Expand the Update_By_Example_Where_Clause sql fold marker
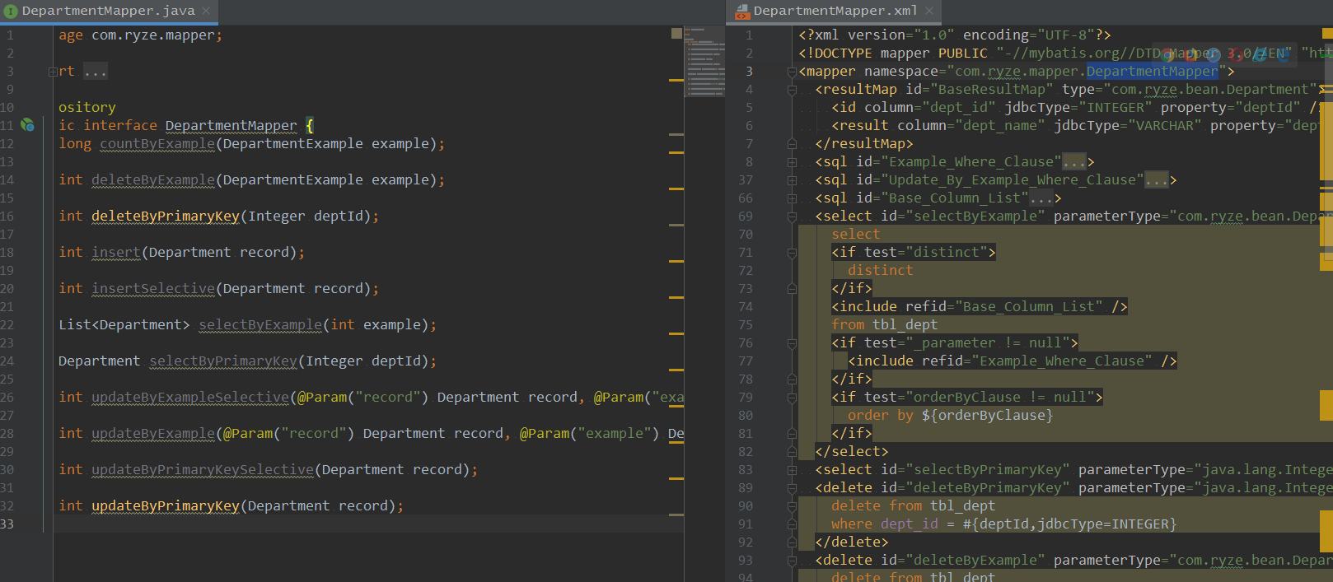The width and height of the screenshot is (1333, 582). (792, 180)
